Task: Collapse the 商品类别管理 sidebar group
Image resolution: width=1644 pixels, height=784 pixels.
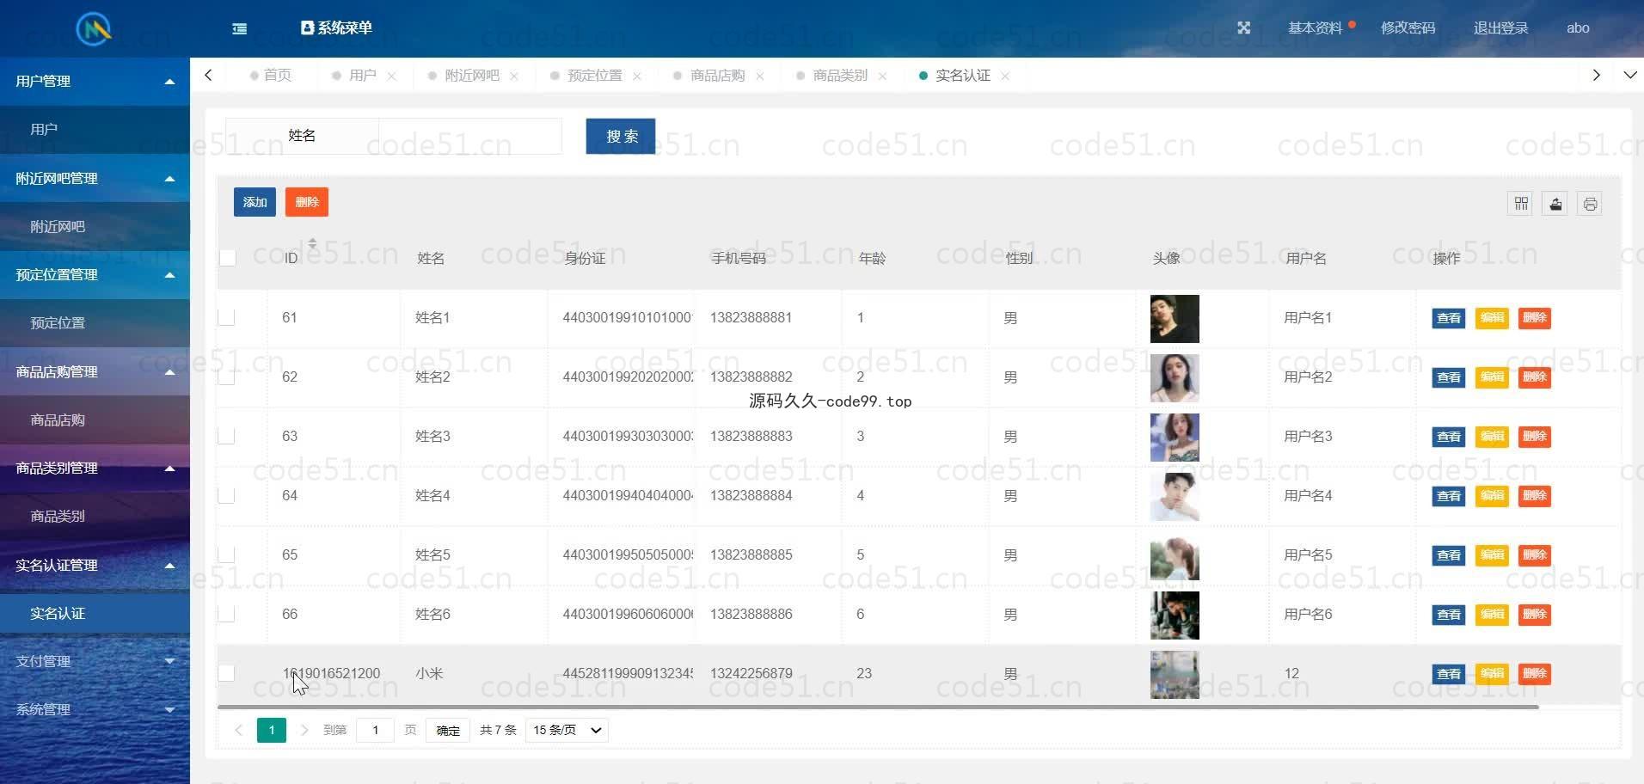Action: (x=95, y=468)
